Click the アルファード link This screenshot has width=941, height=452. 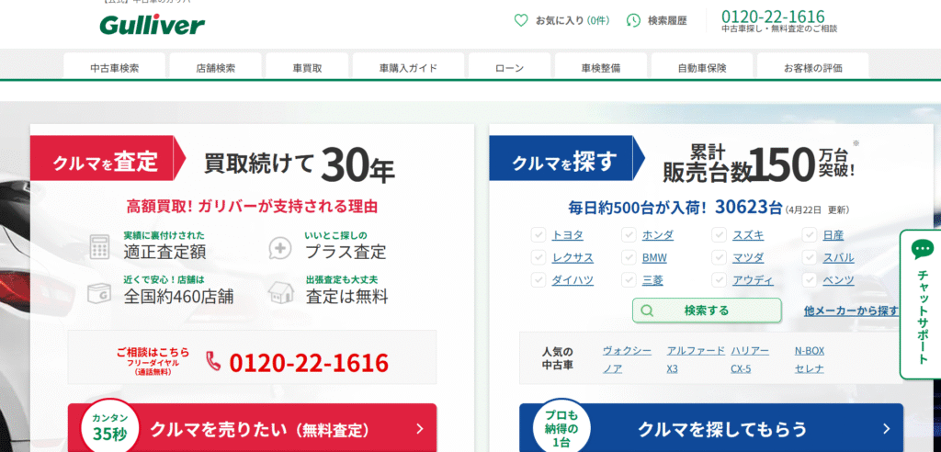(696, 351)
